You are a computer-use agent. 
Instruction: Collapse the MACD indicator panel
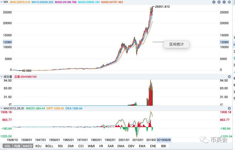pos(2,108)
